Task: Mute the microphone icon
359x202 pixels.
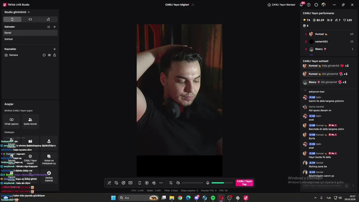Action: pyautogui.click(x=208, y=183)
